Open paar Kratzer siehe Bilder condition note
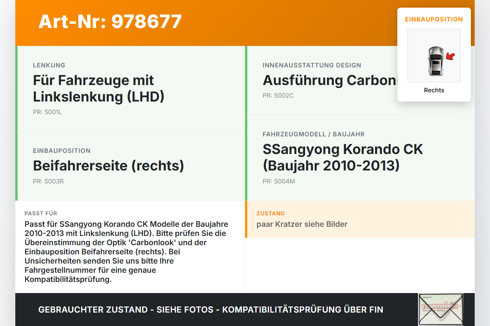490x326 pixels. click(x=302, y=224)
